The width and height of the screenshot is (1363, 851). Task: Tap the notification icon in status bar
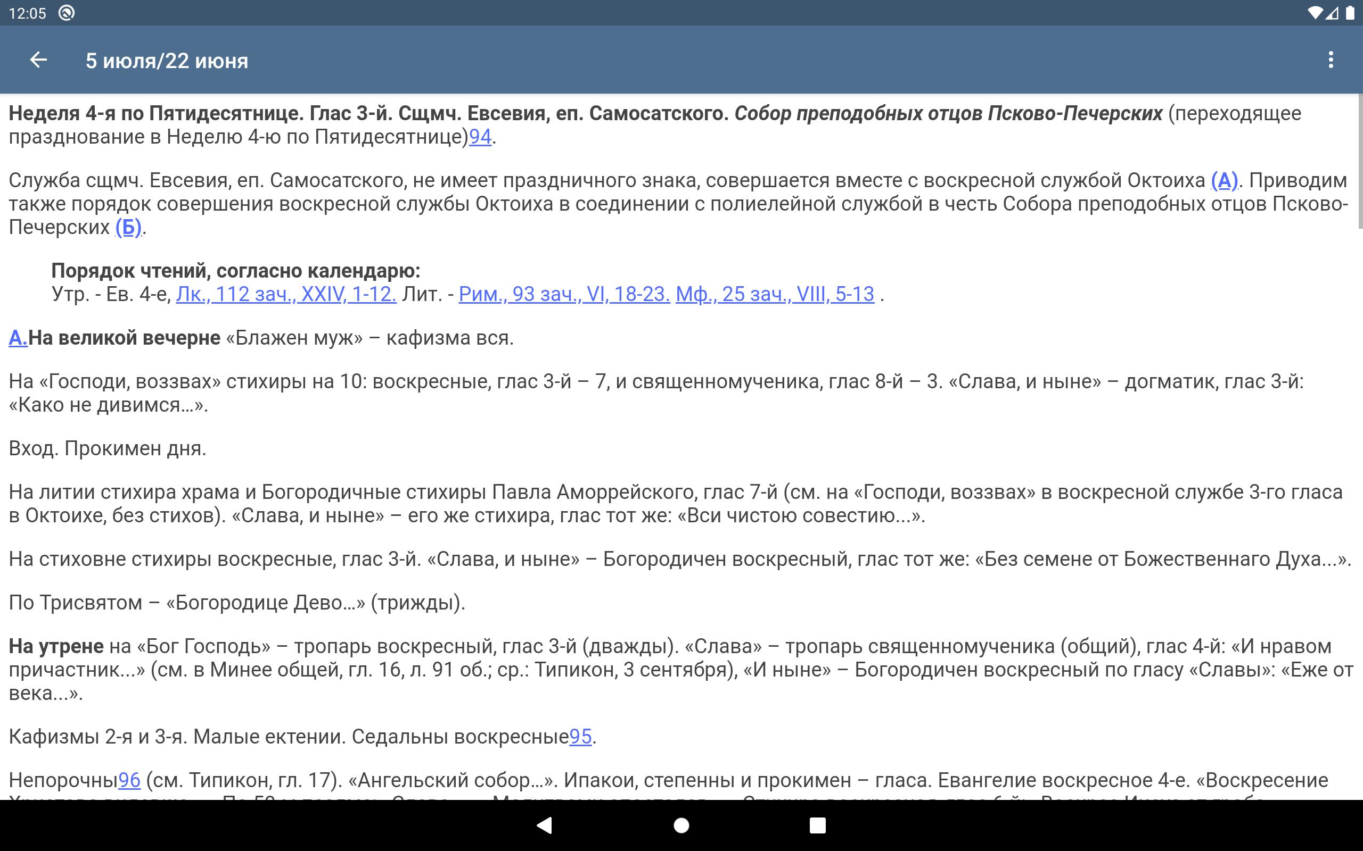[x=67, y=13]
